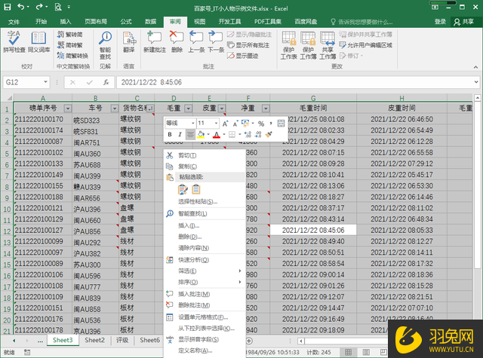Image resolution: width=483 pixels, height=358 pixels.
Task: Decrease decimal places in mini toolbar
Action: pos(258,134)
